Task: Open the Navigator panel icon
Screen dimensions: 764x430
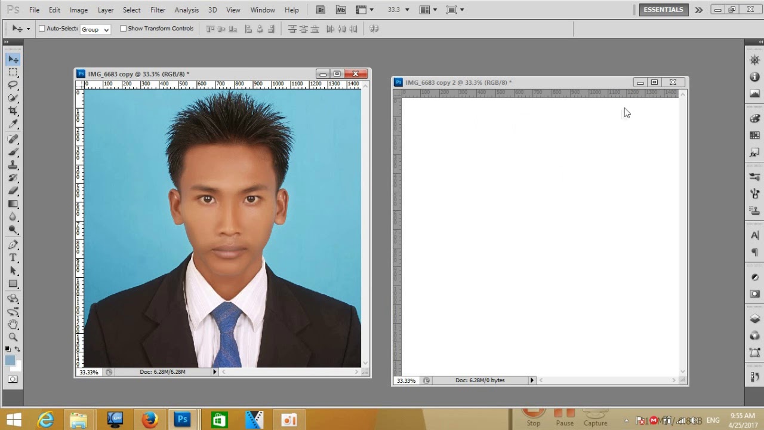Action: coord(755,60)
